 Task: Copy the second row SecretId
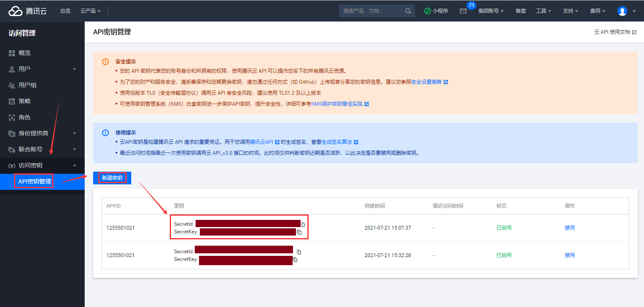coord(299,252)
